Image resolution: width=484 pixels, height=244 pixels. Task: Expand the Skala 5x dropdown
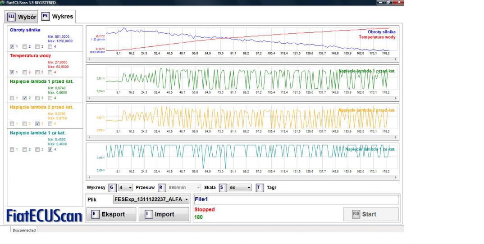(240, 187)
